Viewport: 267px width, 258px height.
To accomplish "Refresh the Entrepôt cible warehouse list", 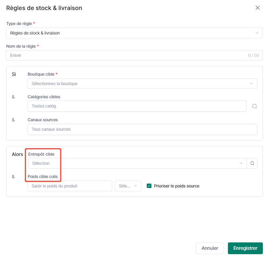I will (252, 163).
